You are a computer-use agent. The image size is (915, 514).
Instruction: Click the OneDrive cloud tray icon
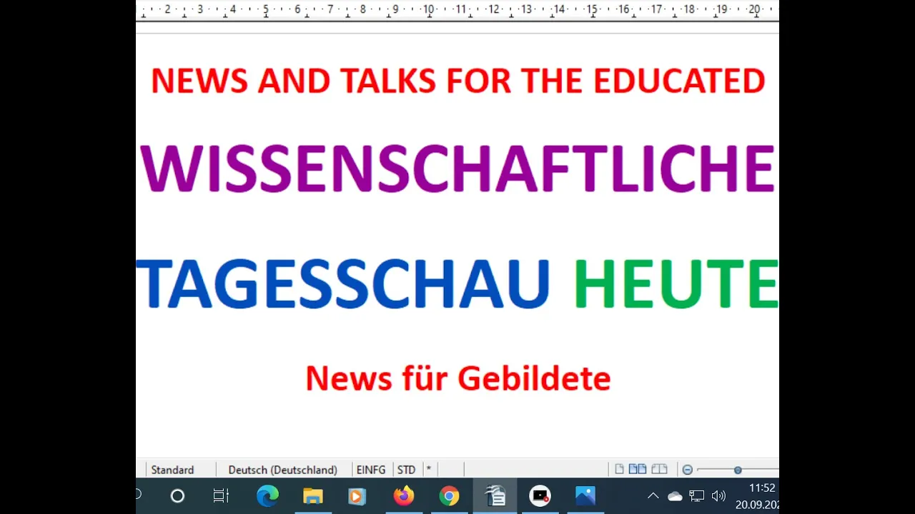click(x=675, y=495)
